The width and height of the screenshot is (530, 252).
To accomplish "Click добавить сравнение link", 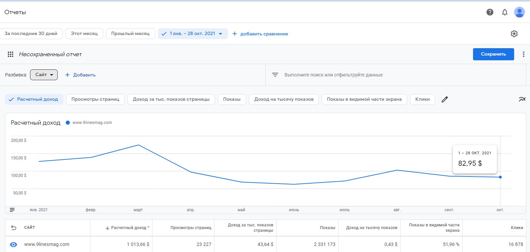I will [260, 34].
